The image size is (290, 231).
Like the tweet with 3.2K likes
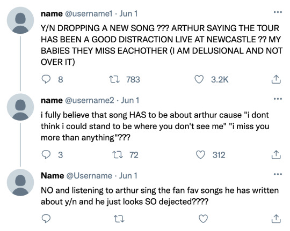pos(199,79)
